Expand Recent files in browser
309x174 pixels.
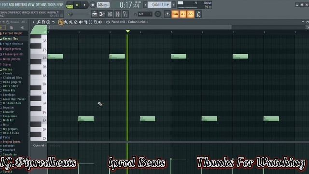[11, 39]
